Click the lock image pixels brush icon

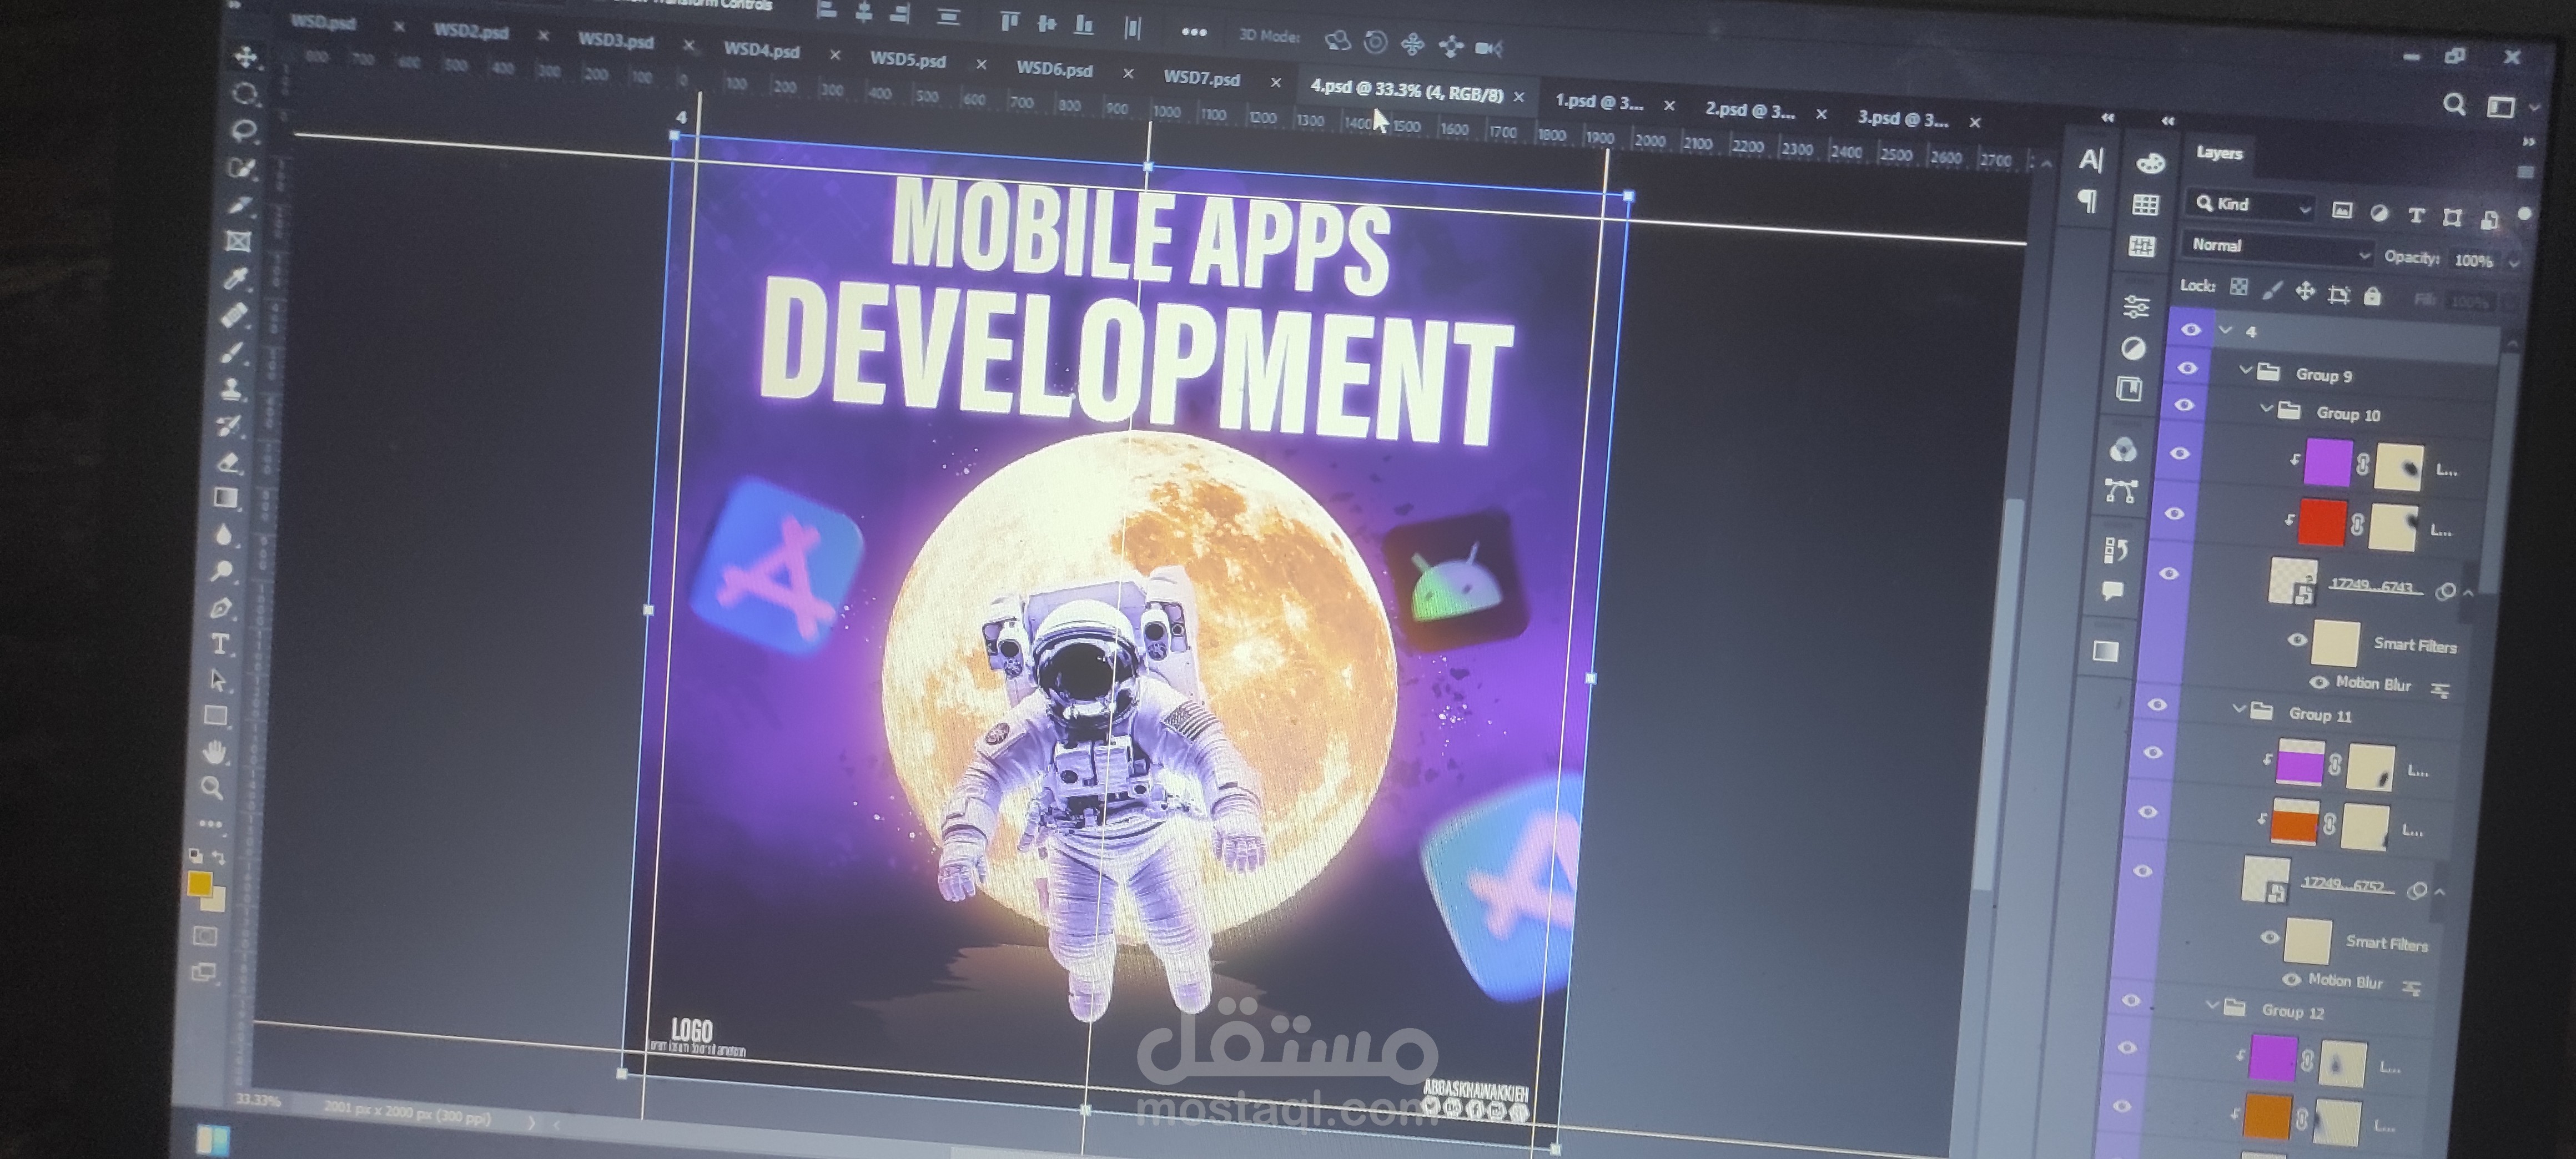coord(2272,290)
